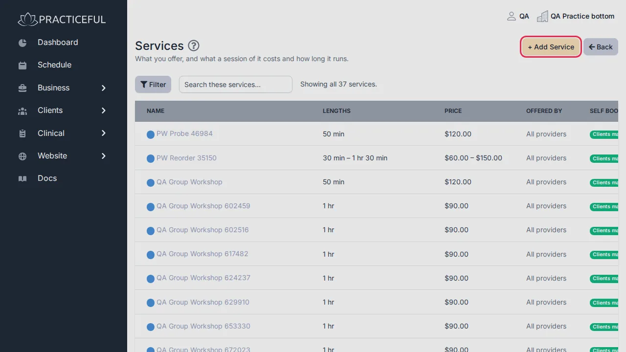
Task: Click the Practiceful lotus logo icon
Action: pyautogui.click(x=27, y=20)
